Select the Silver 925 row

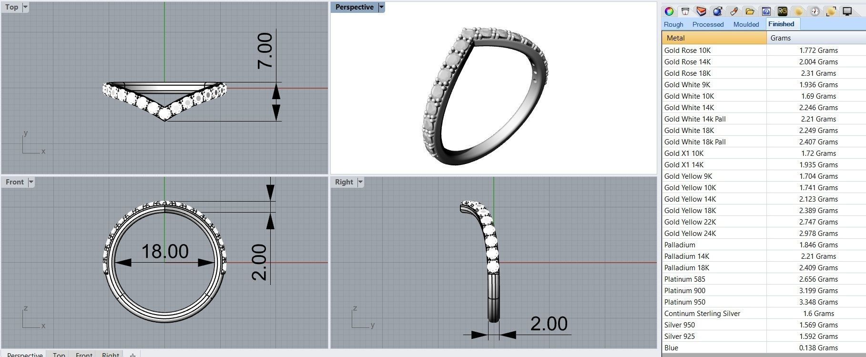(x=764, y=336)
